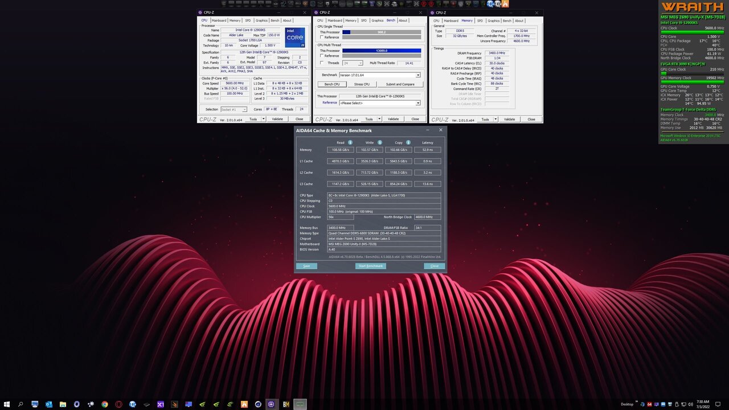Open Opera browser from the taskbar
Image resolution: width=729 pixels, height=410 pixels.
click(x=118, y=404)
